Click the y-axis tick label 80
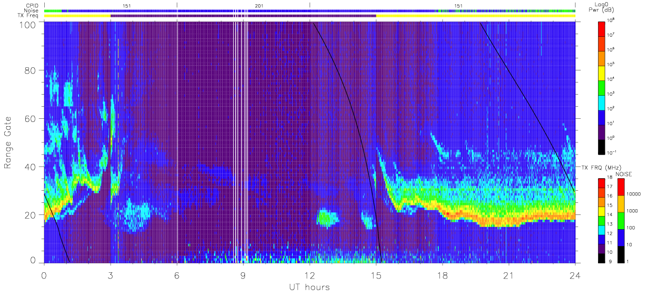The height and width of the screenshot is (298, 647). click(x=31, y=70)
